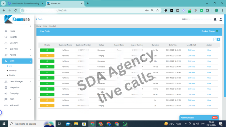Expand the SMS submenu arrow
This screenshot has width=226, height=127.
30,99
